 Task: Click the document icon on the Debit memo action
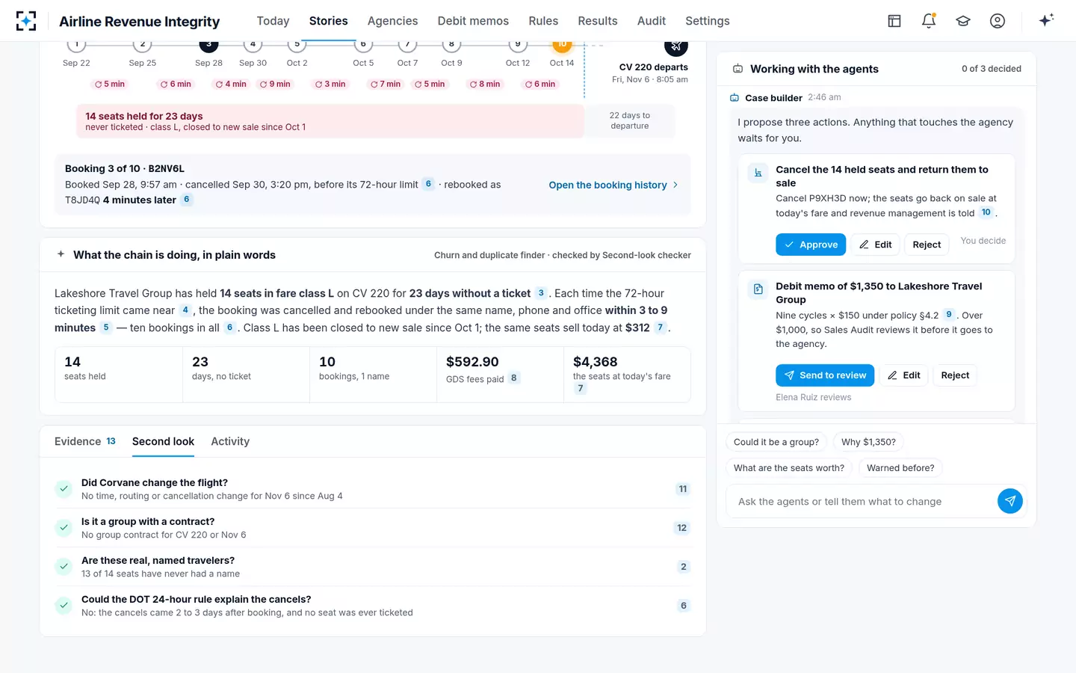(758, 289)
